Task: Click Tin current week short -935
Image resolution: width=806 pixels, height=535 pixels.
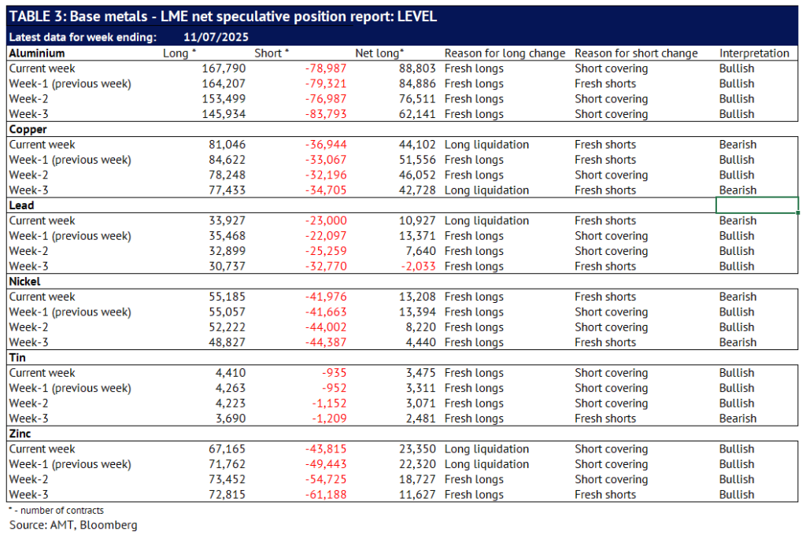Action: 334,373
